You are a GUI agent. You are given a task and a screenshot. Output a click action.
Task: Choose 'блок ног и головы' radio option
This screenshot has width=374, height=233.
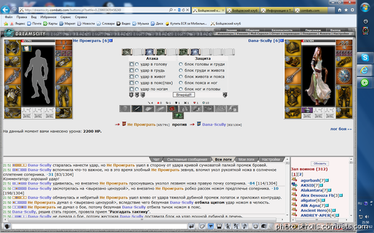(x=181, y=89)
